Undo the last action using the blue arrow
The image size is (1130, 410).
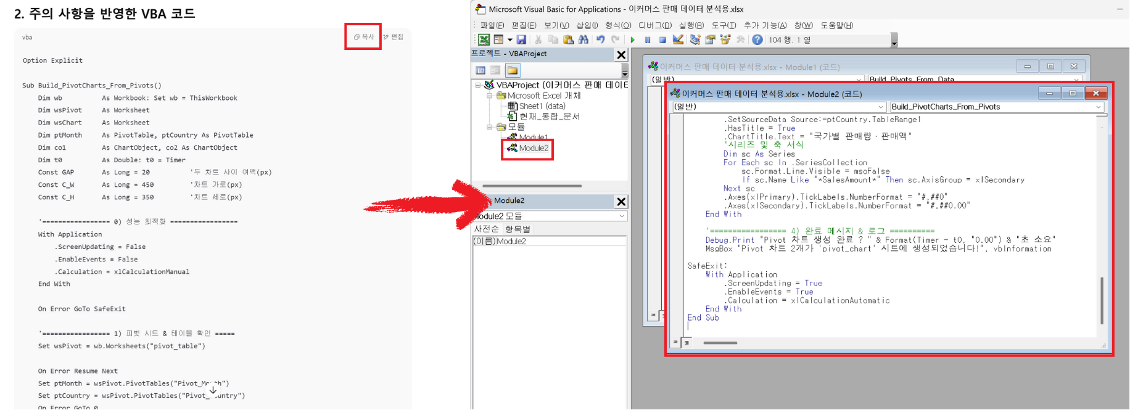tap(600, 39)
